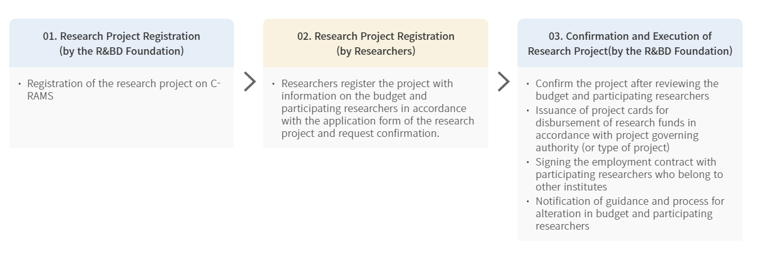Screen dimensions: 757x262
Task: Click empty gray area below step 01 text
Action: 121,128
